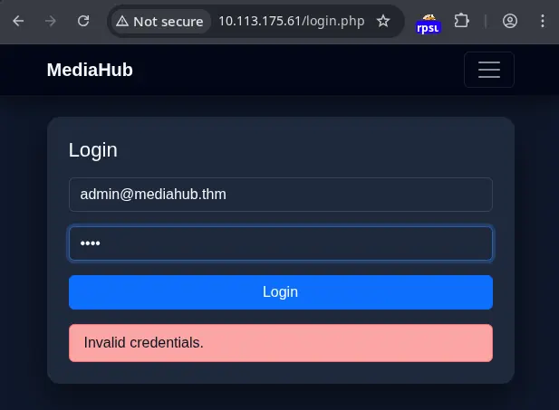The width and height of the screenshot is (559, 410).
Task: Reload the login.php page
Action: click(x=83, y=21)
